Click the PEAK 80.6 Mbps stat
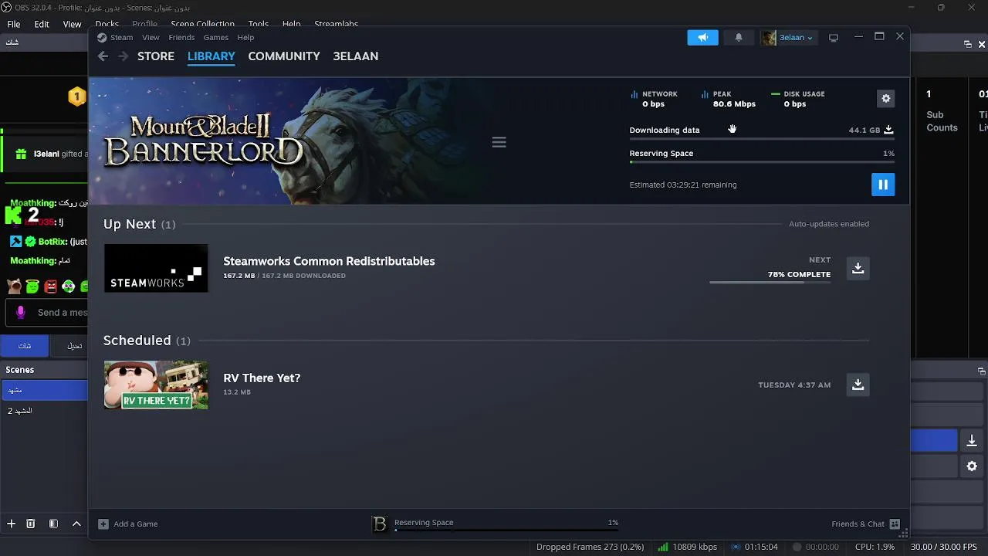The width and height of the screenshot is (988, 556). (x=728, y=99)
